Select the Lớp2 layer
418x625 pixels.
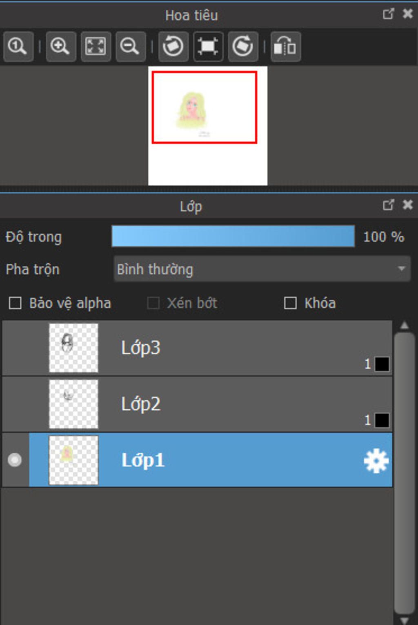click(197, 404)
